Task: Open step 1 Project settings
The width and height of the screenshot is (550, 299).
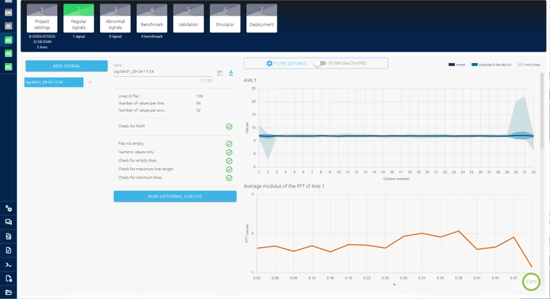Action: coord(42,18)
